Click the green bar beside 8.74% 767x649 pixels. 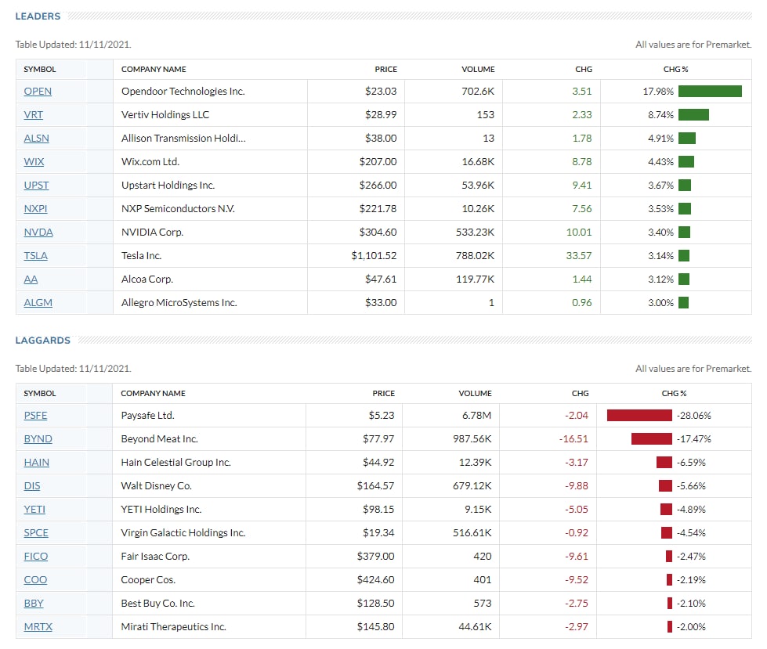693,115
